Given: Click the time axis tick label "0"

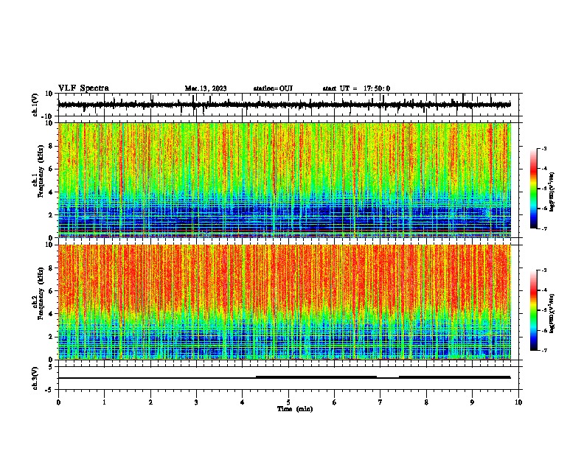Looking at the screenshot, I should [x=58, y=402].
